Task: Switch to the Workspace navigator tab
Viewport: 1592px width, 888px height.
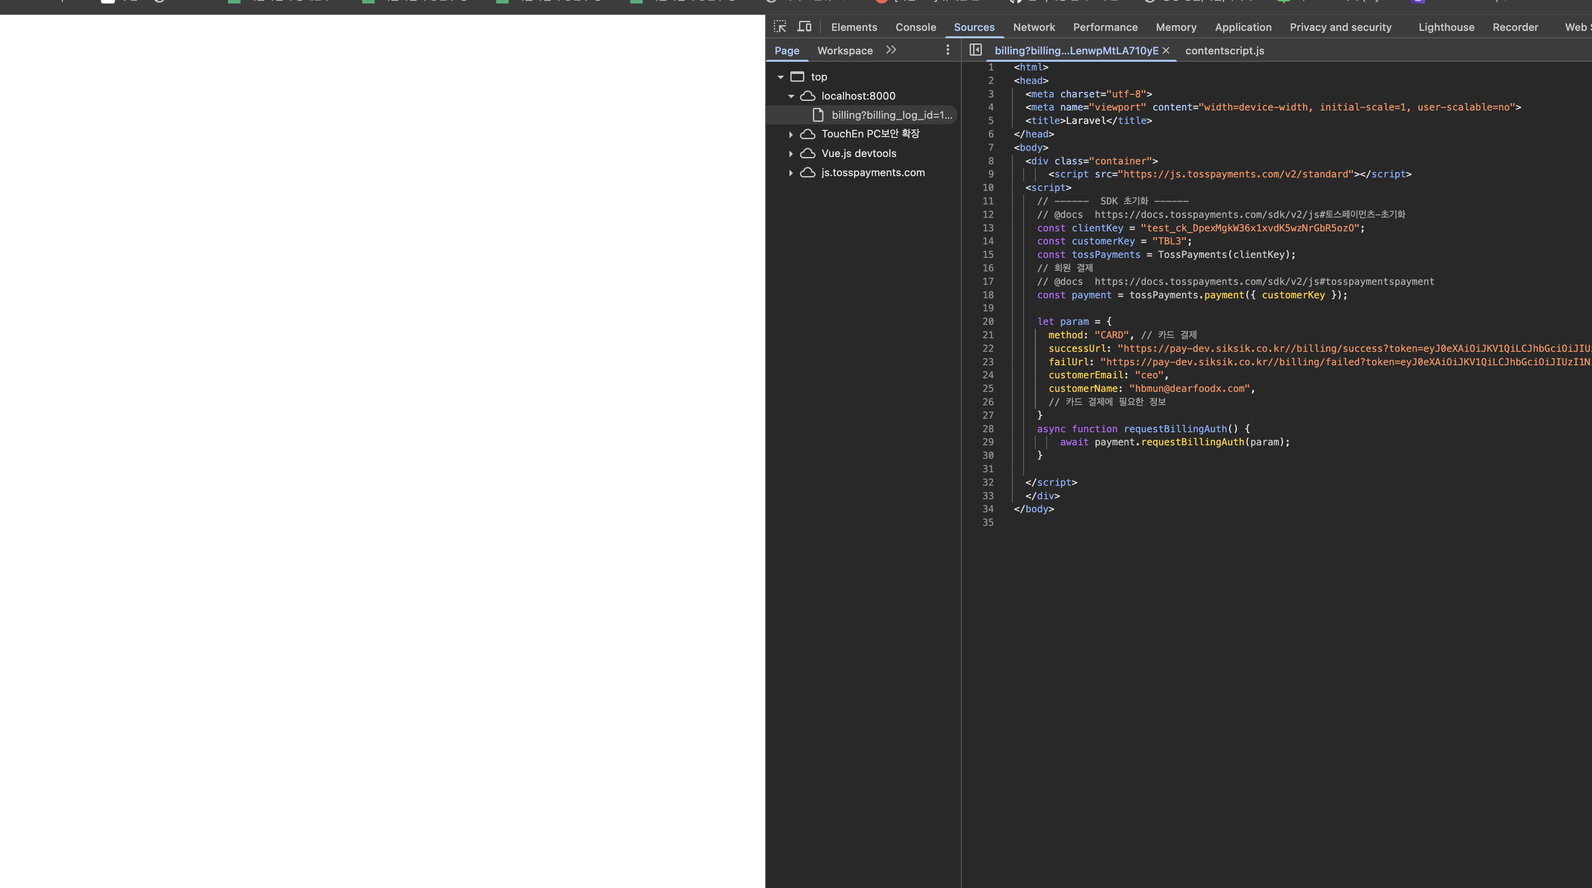Action: (x=845, y=50)
